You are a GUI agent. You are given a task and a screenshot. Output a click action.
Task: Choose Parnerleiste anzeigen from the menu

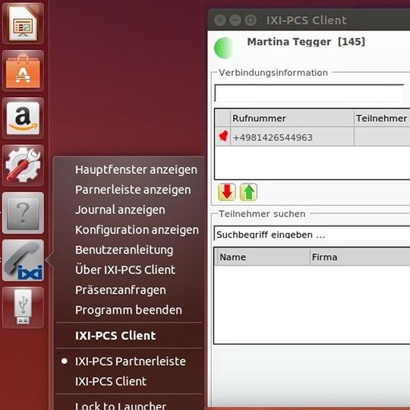coord(133,190)
